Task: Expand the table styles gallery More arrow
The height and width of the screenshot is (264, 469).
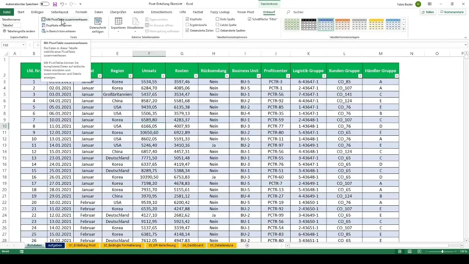Action: click(x=403, y=29)
